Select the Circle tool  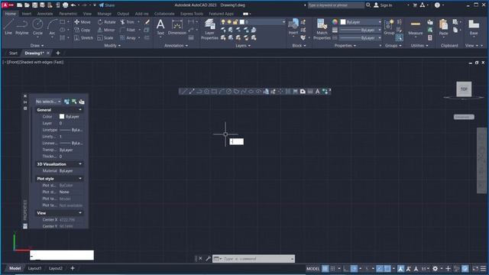(37, 27)
